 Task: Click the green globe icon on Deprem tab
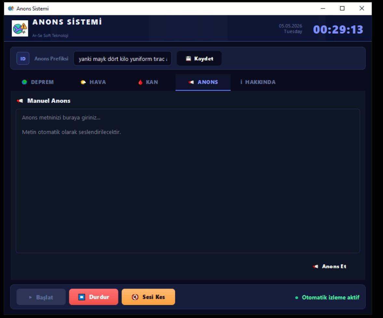click(x=24, y=82)
